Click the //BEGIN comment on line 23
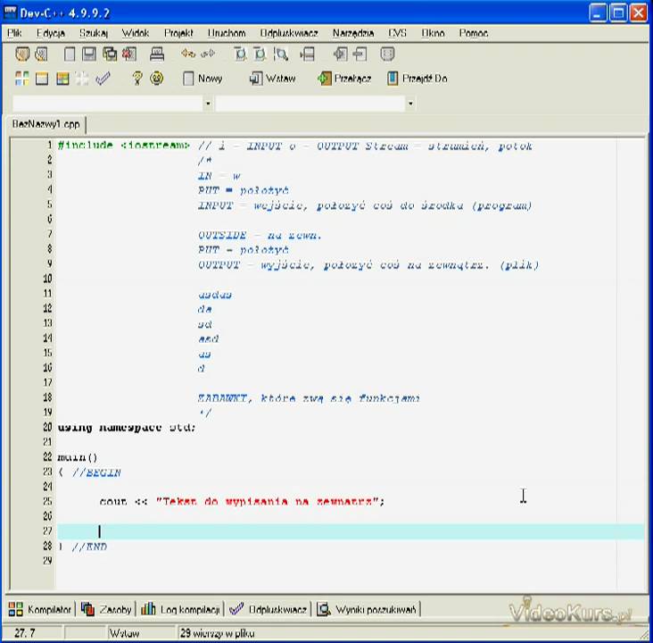653x643 pixels. (x=96, y=472)
